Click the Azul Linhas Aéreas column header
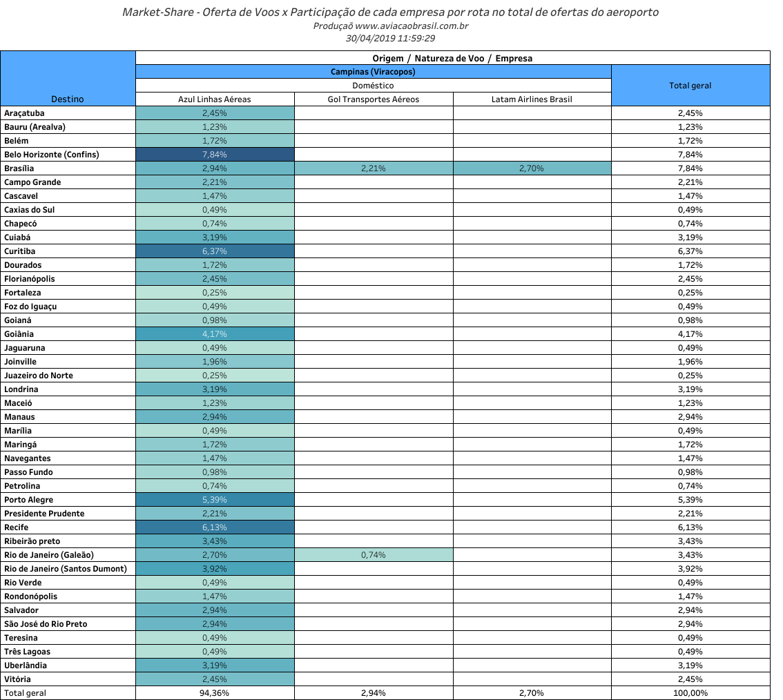The width and height of the screenshot is (783, 700). tap(214, 99)
